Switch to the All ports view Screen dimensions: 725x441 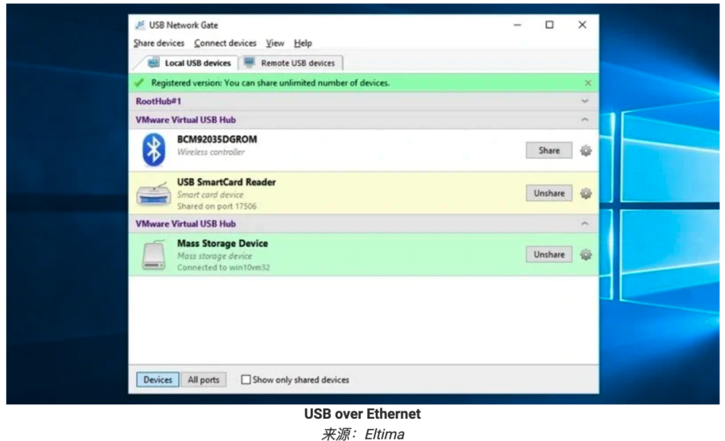point(203,379)
